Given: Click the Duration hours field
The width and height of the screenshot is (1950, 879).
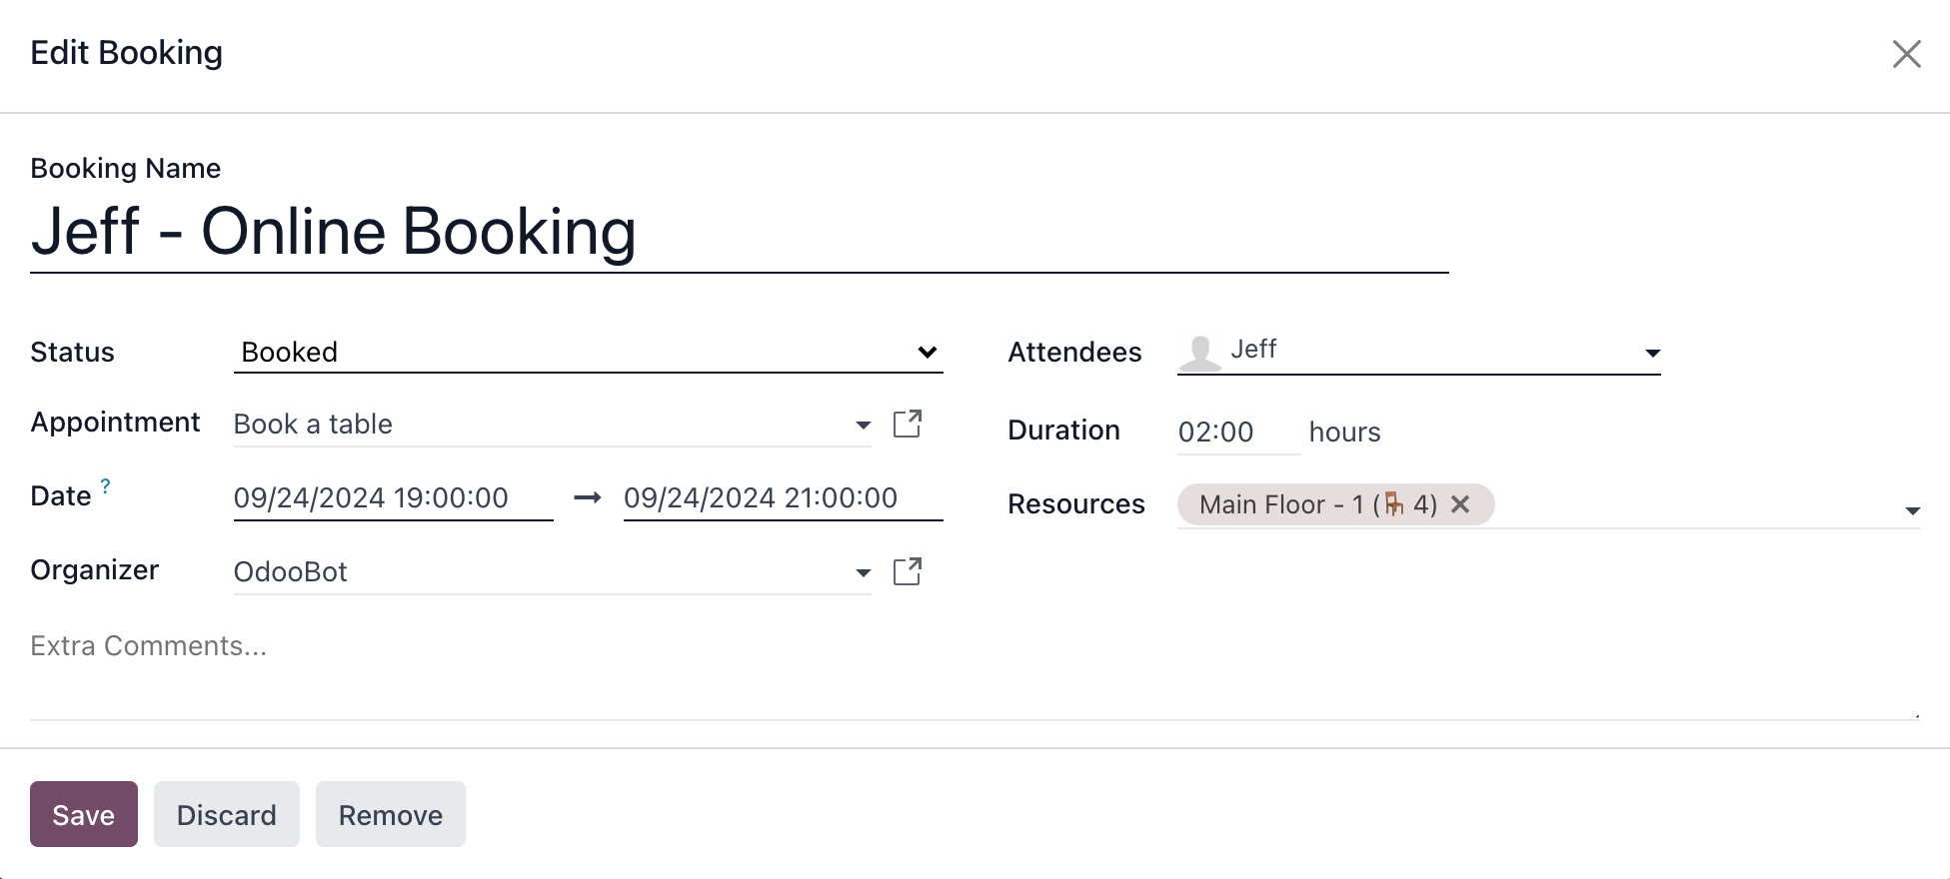Looking at the screenshot, I should (x=1237, y=432).
